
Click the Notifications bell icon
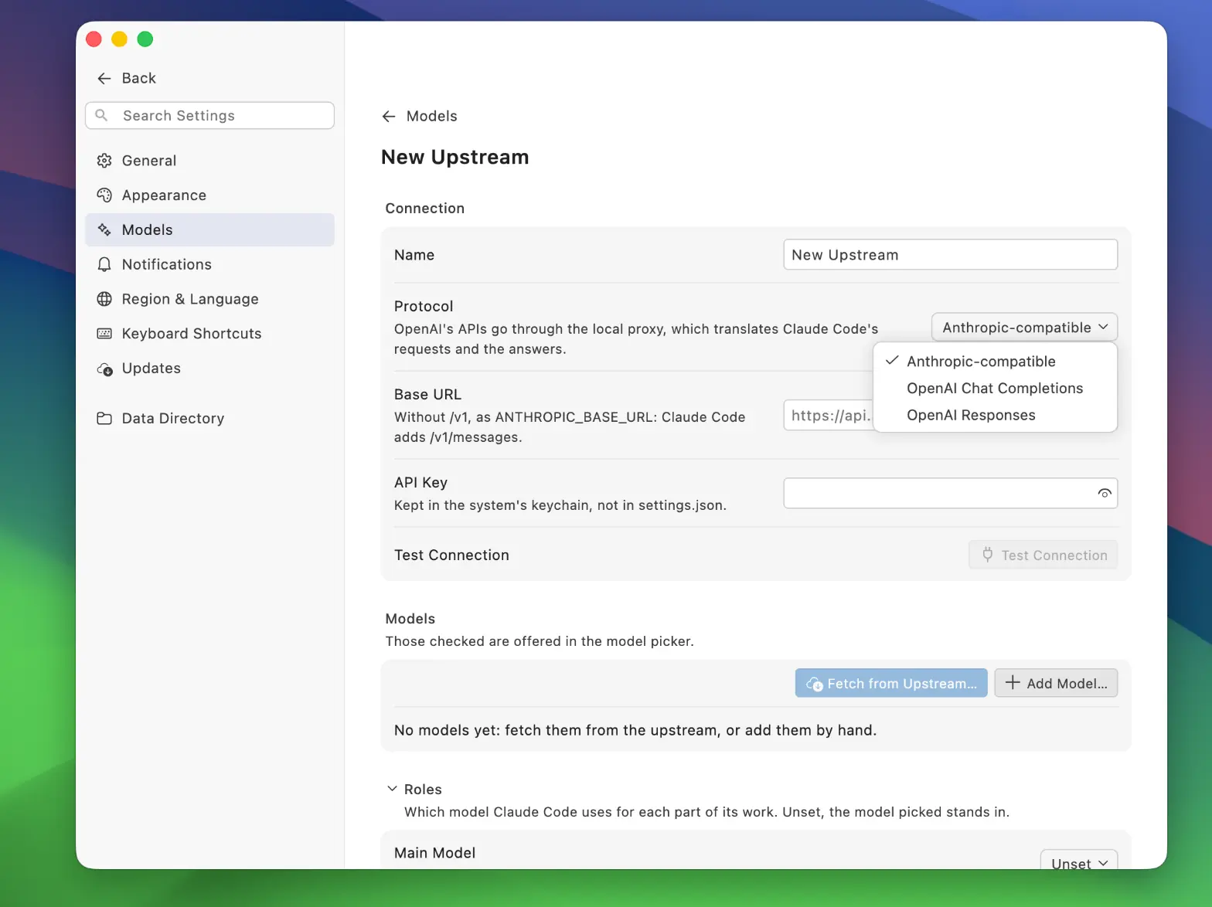(x=104, y=265)
